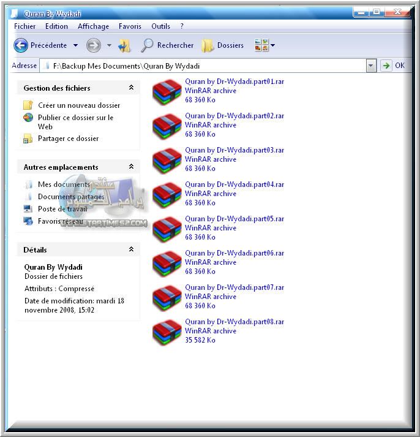Open the Affichage menu
Image resolution: width=420 pixels, height=437 pixels.
coord(93,26)
